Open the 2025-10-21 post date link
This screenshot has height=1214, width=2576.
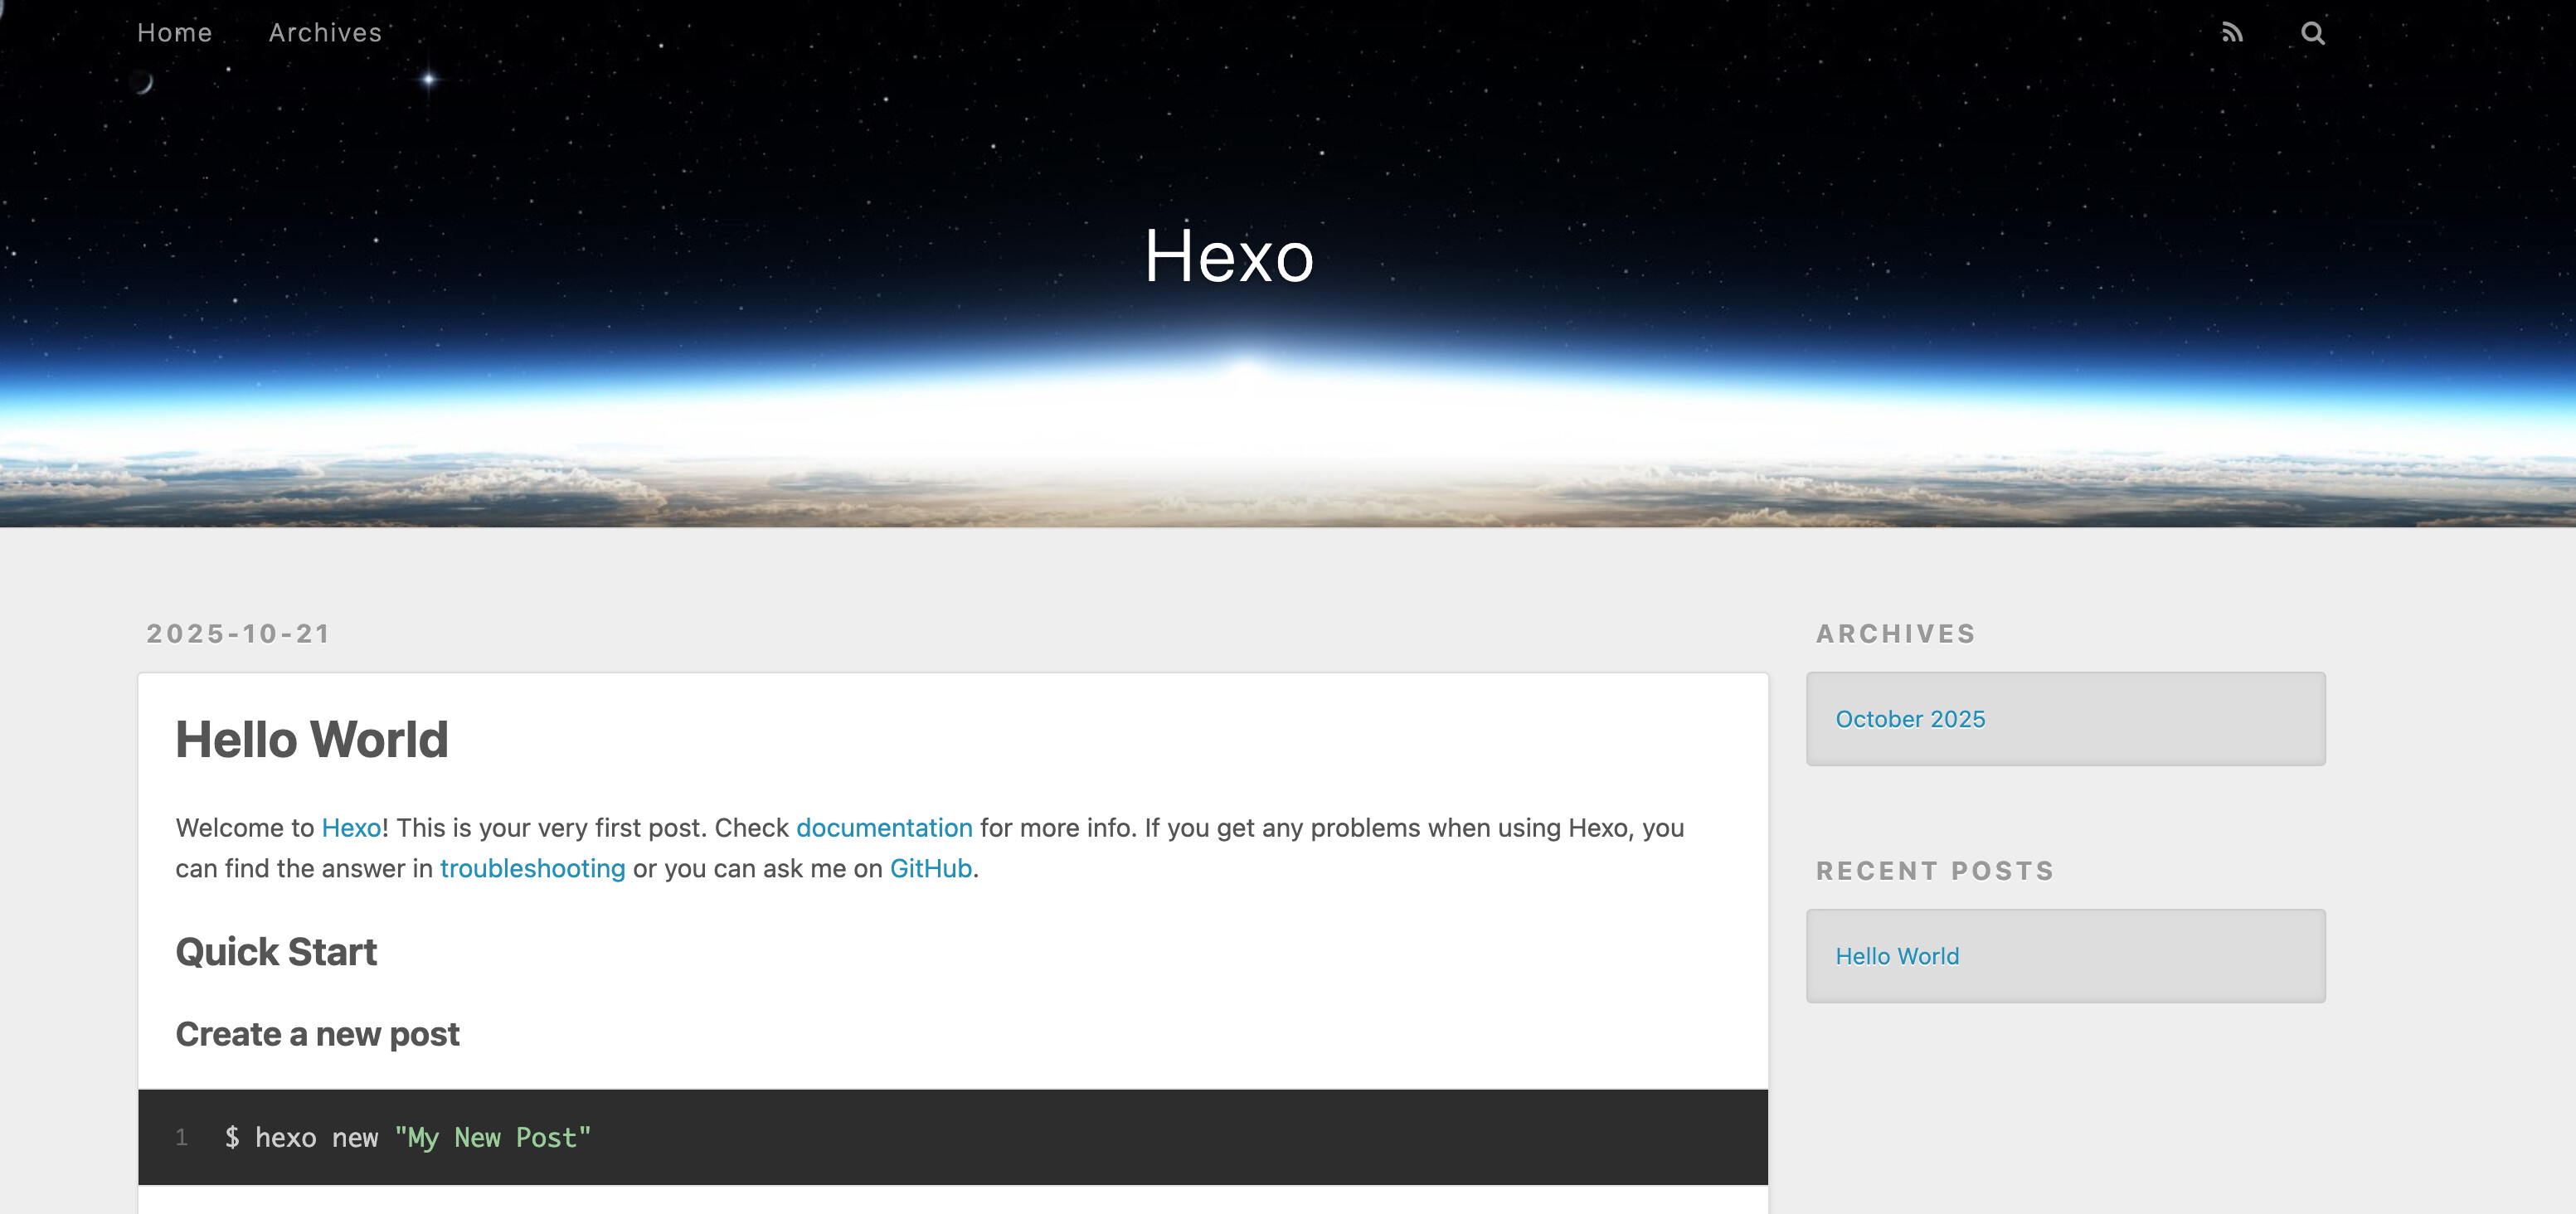point(238,634)
